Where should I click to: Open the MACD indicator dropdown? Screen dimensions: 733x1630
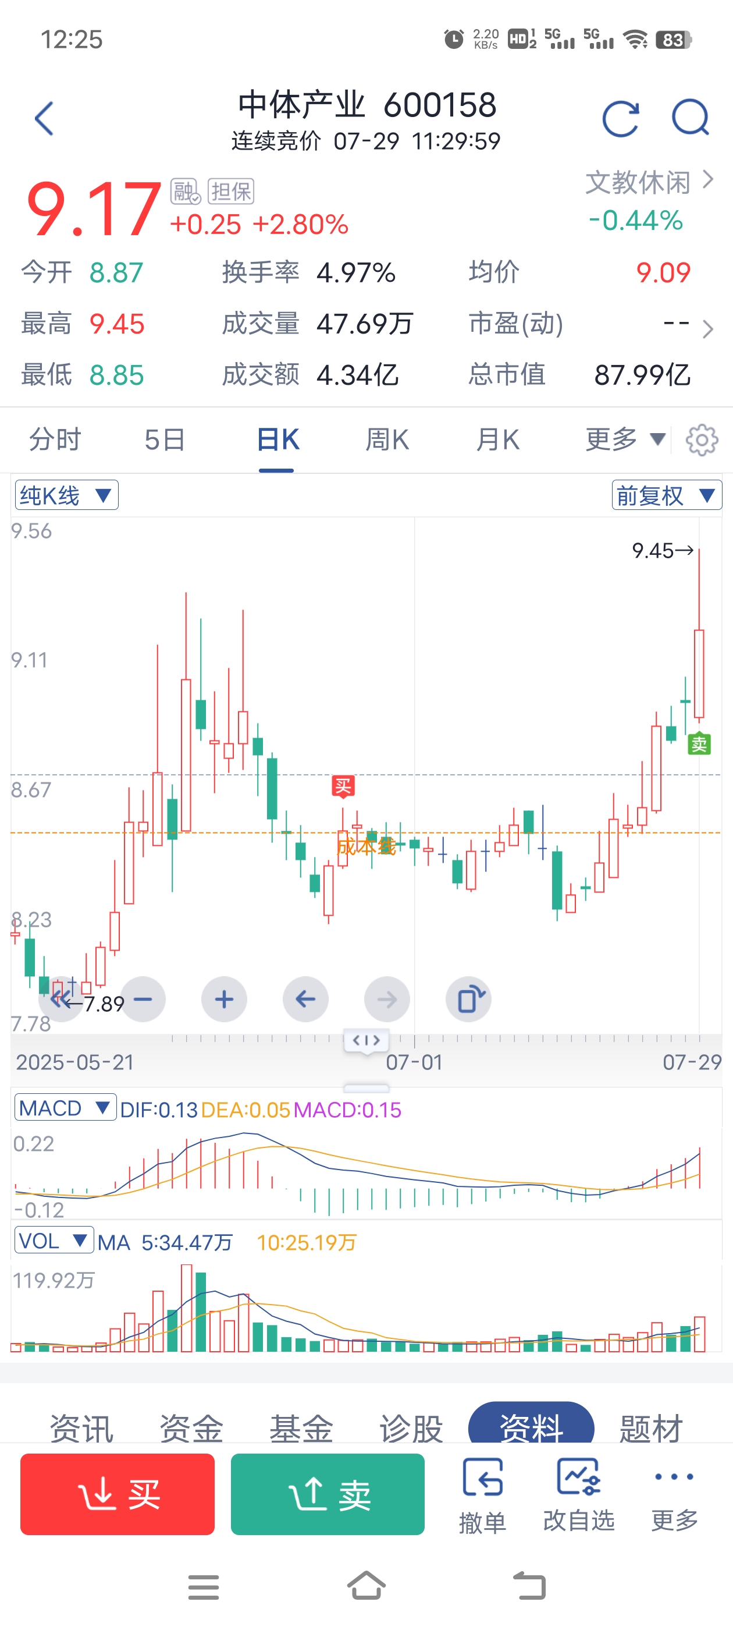click(x=65, y=1108)
